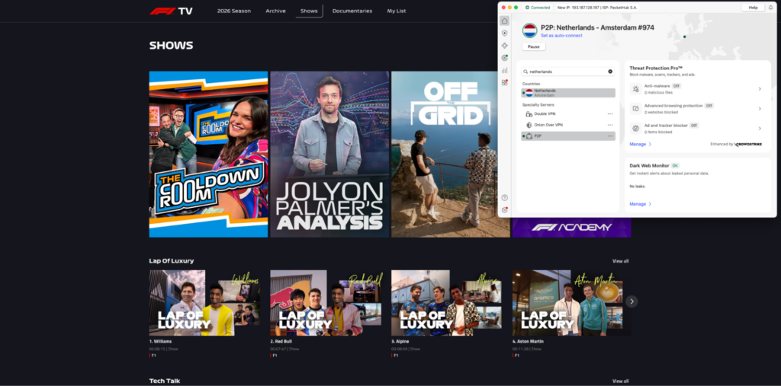Screen dimensions: 781x386
Task: Open the statistics bars icon in VPN sidebar
Action: point(505,70)
